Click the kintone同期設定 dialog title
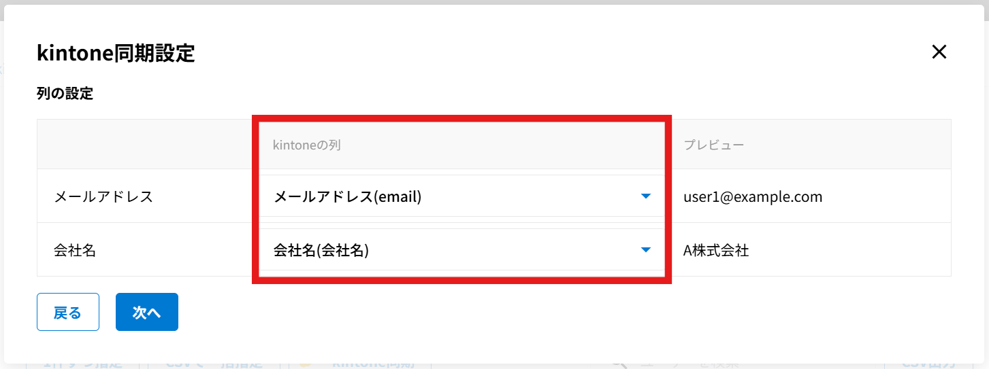989x369 pixels. [116, 52]
